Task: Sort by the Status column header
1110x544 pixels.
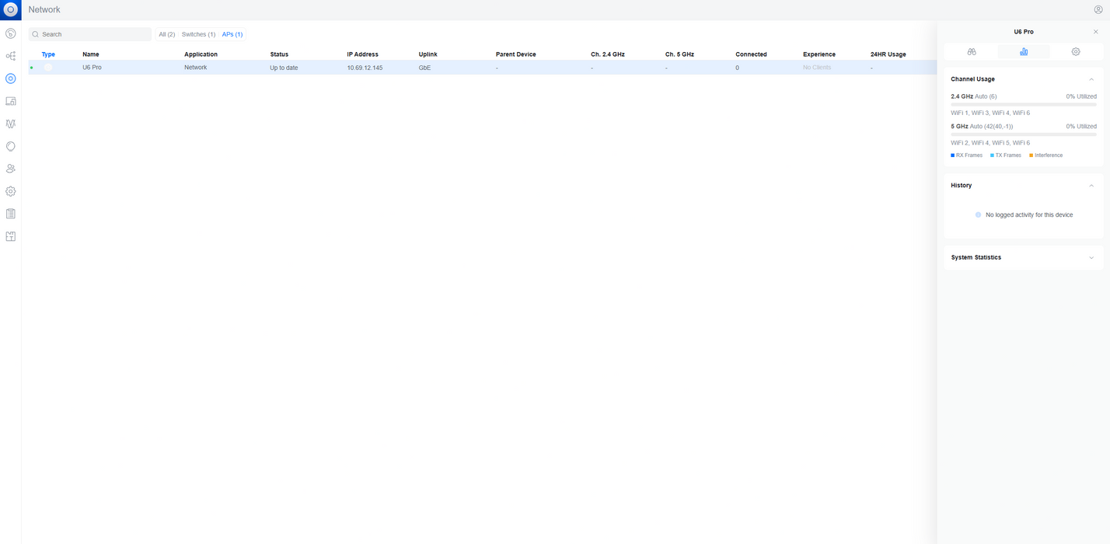Action: [279, 54]
